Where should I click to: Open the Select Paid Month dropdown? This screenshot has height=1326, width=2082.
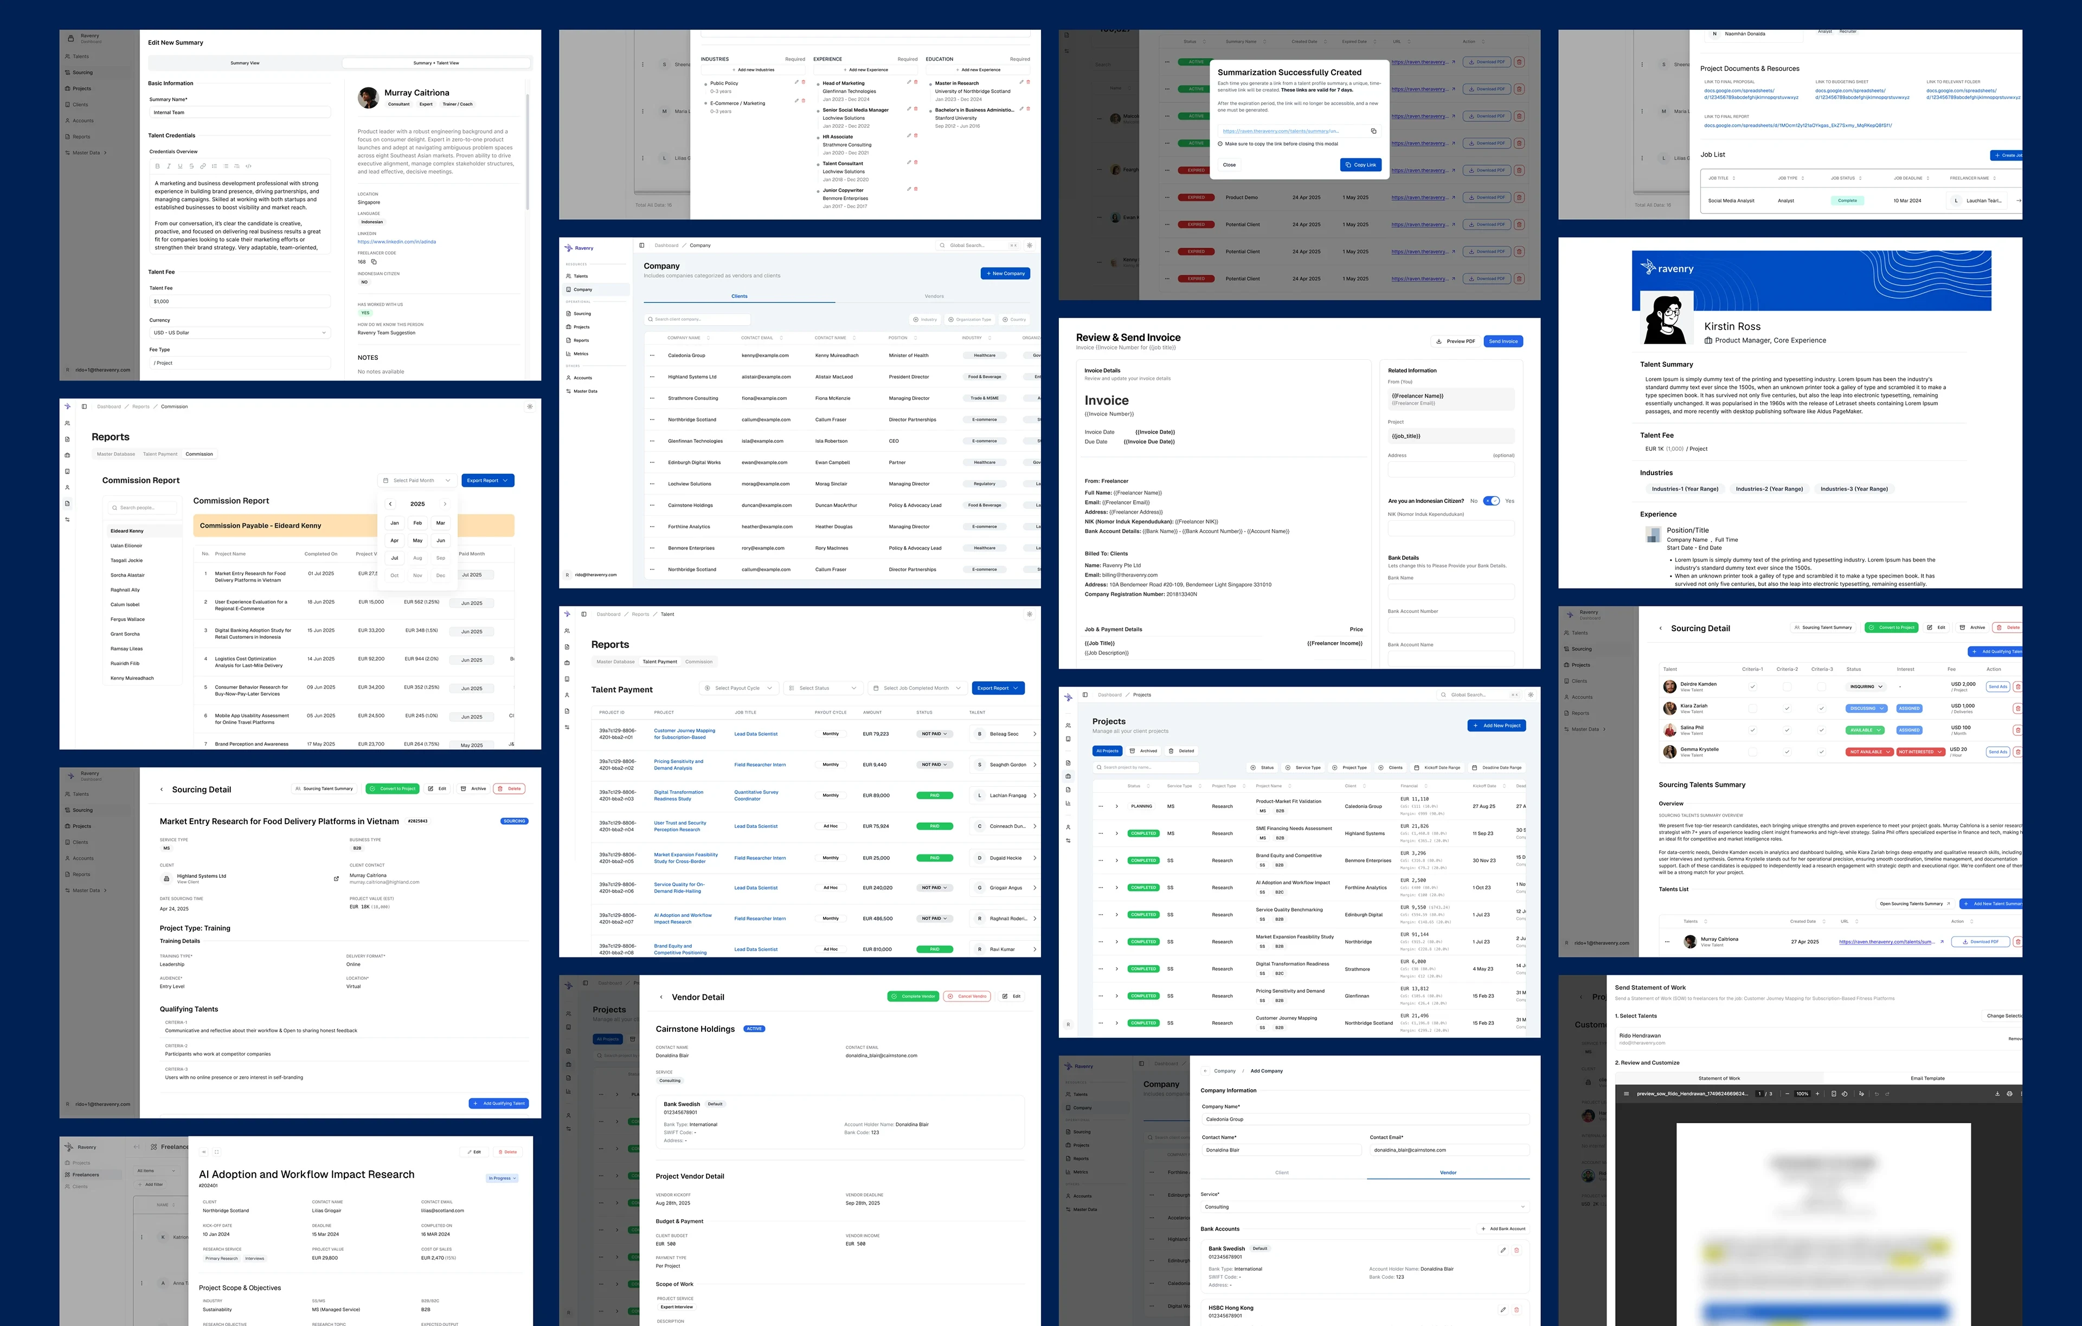[417, 481]
